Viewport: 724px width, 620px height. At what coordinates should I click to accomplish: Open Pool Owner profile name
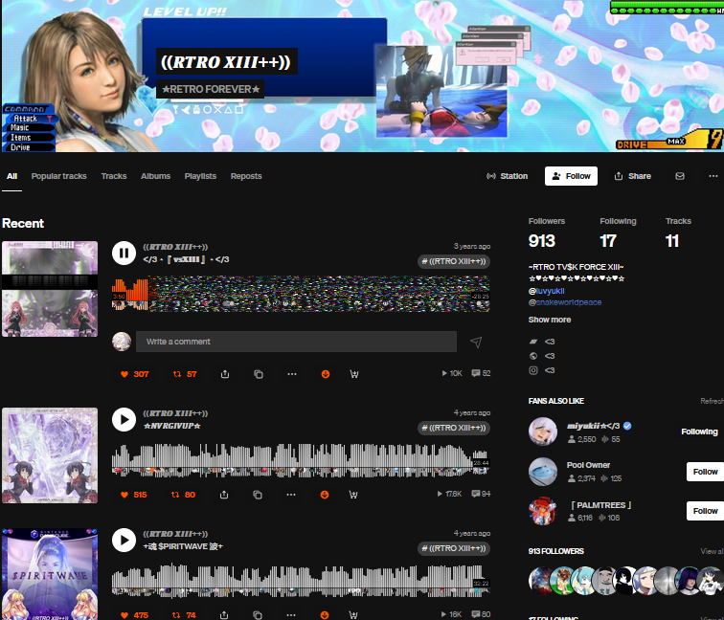588,465
